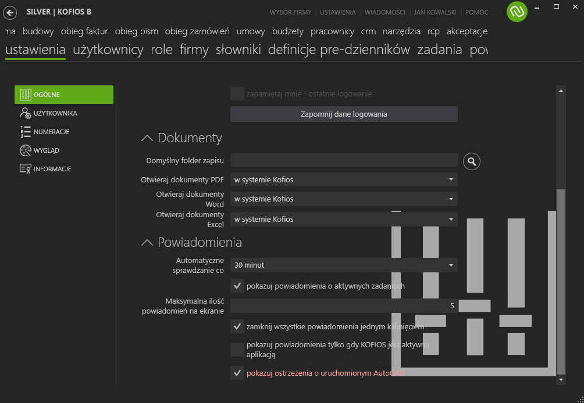Screen dimensions: 584x403
Task: Uncheck 'pokazuj powiadomienia o aktywnych zadaniach'
Action: tap(237, 286)
